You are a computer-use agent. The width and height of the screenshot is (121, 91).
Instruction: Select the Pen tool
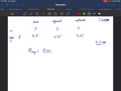tap(19, 14)
